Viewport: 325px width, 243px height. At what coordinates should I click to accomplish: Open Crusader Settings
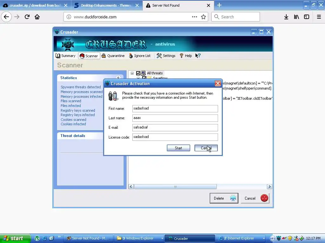coord(166,56)
